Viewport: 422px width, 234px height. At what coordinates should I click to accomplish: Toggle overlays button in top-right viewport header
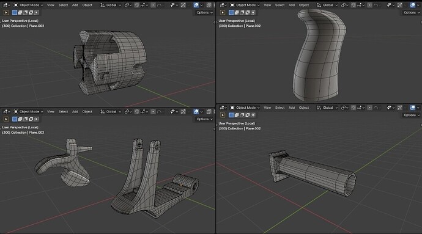(413, 5)
